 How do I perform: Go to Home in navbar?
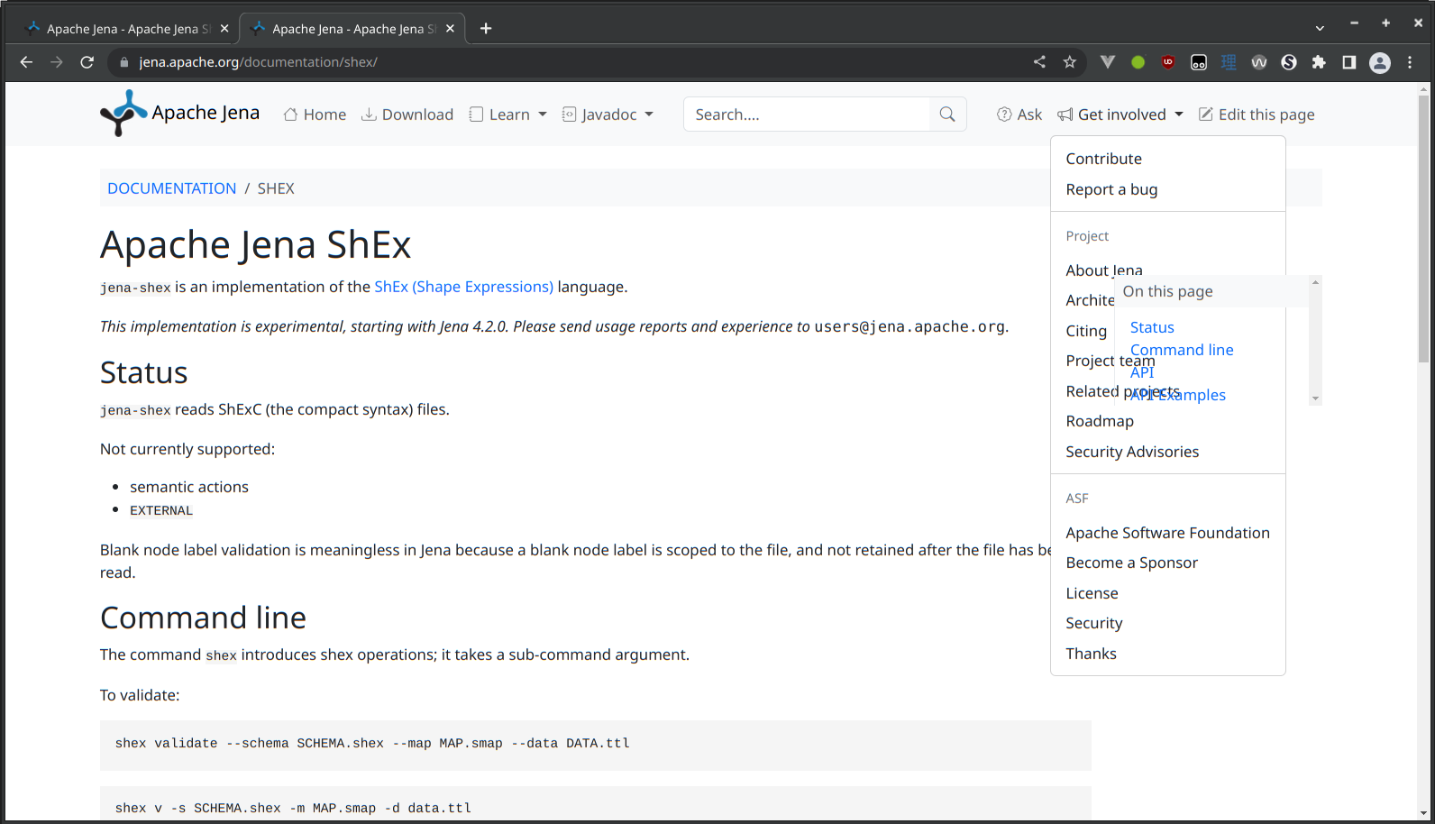coord(315,114)
